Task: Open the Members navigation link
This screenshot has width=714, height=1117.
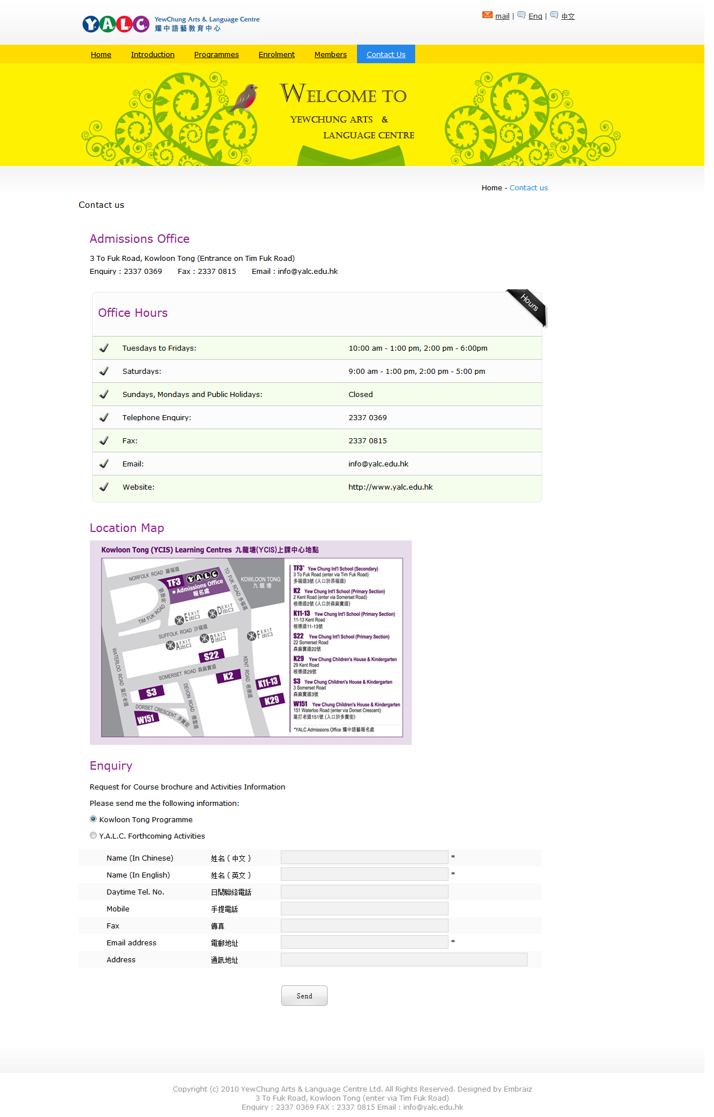Action: click(x=330, y=55)
